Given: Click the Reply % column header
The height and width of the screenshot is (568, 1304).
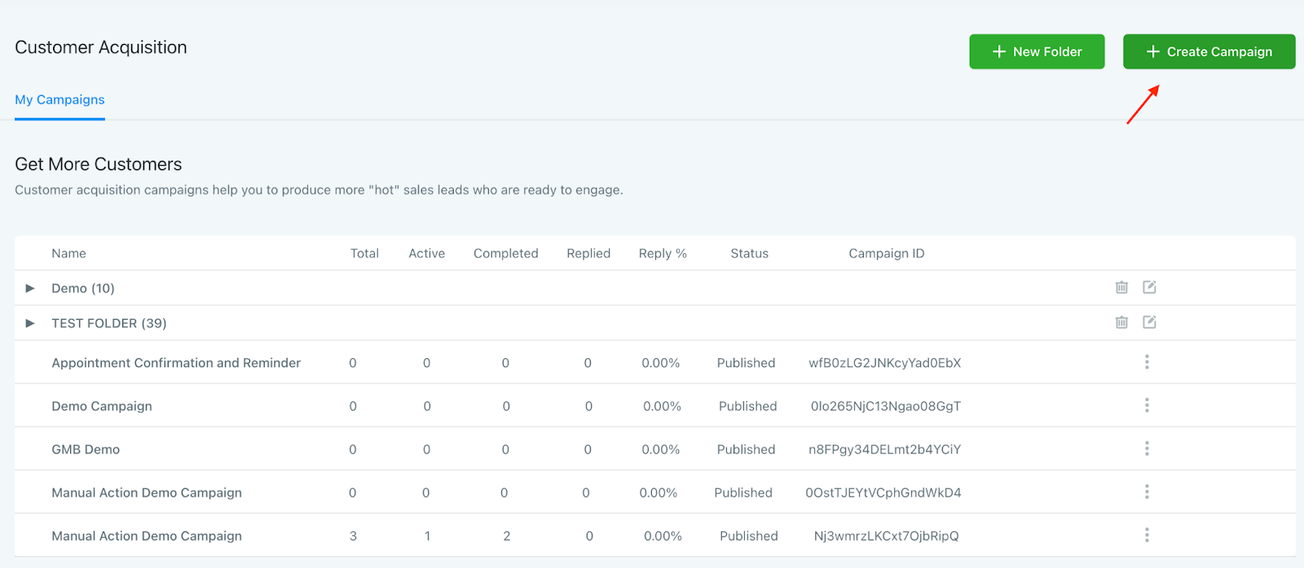Looking at the screenshot, I should click(663, 253).
